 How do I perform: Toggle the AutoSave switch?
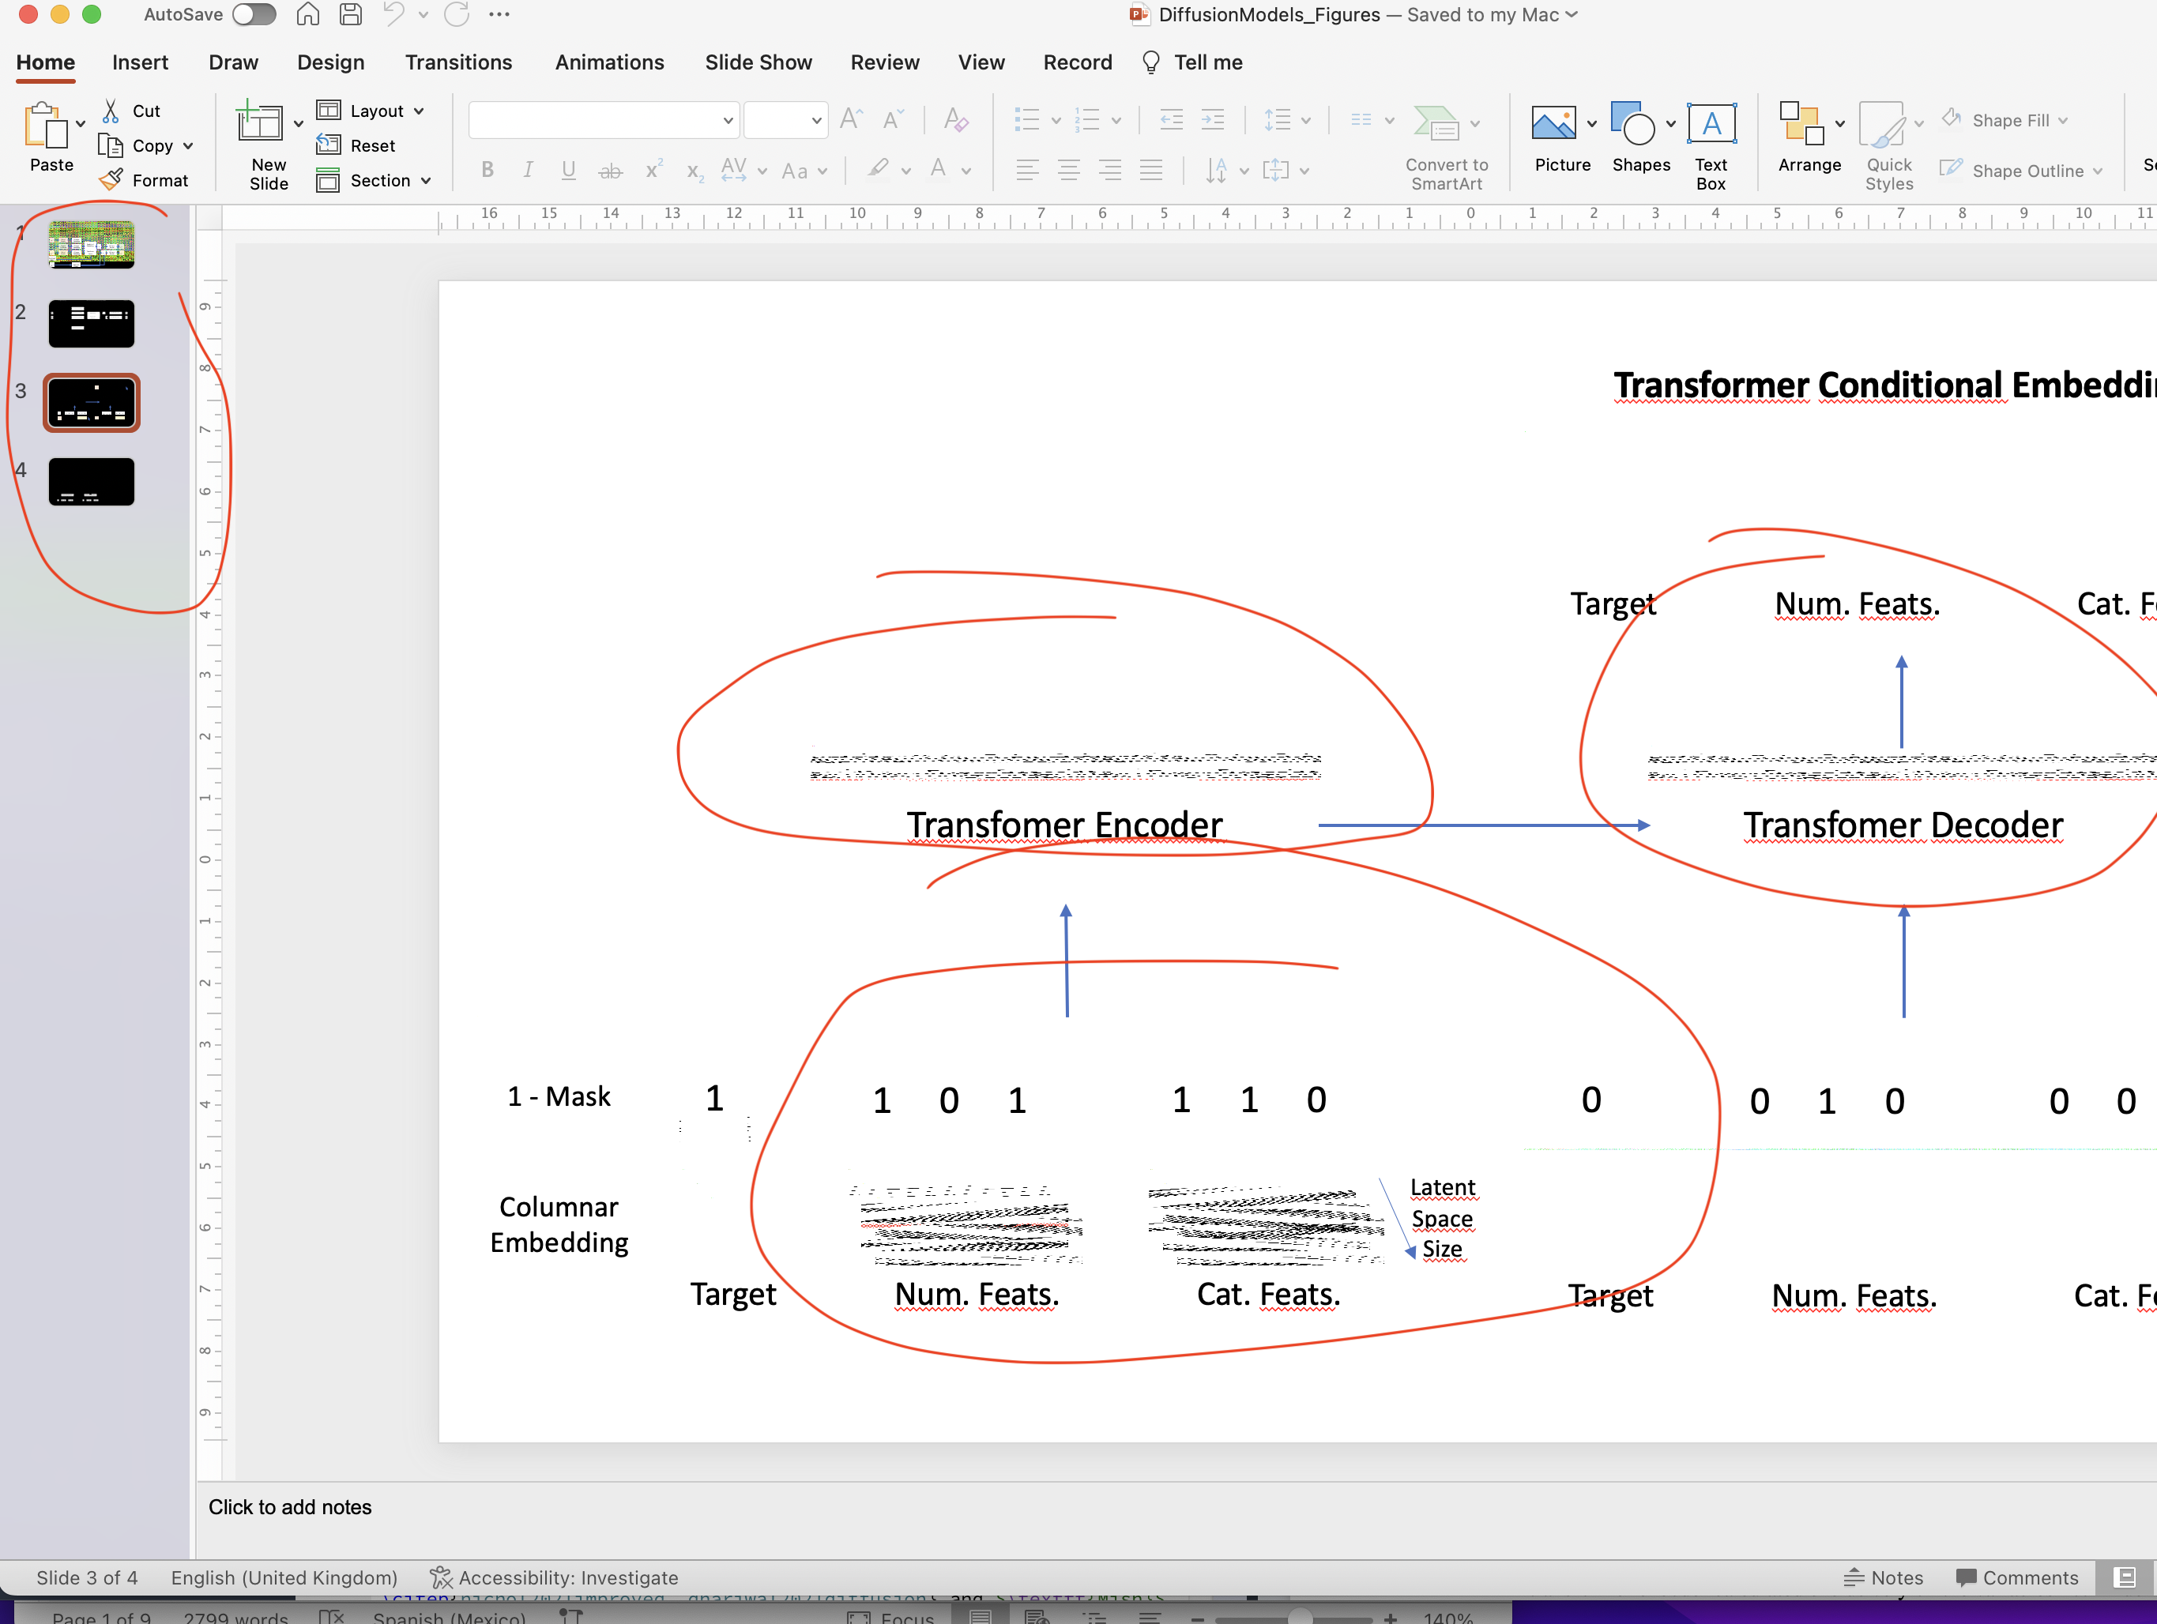(x=254, y=15)
